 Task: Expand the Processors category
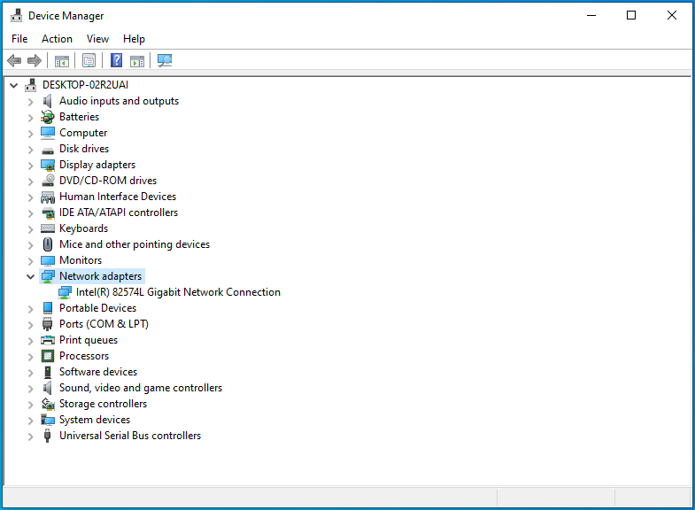[x=31, y=356]
